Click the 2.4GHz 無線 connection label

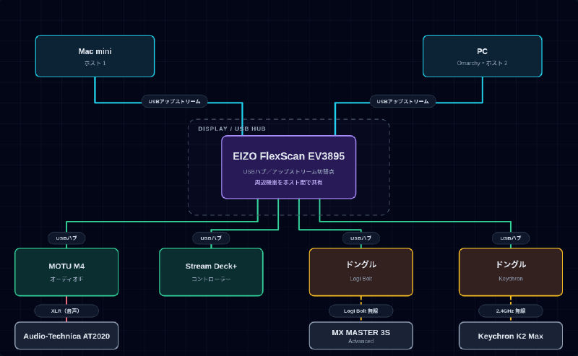coord(511,311)
